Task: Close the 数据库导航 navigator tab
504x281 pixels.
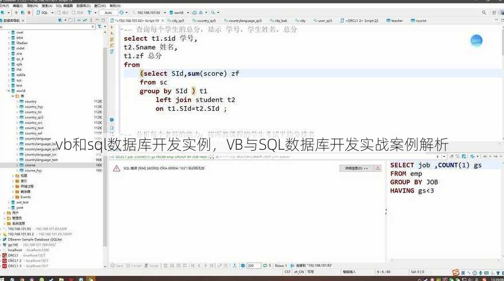Action: point(24,21)
